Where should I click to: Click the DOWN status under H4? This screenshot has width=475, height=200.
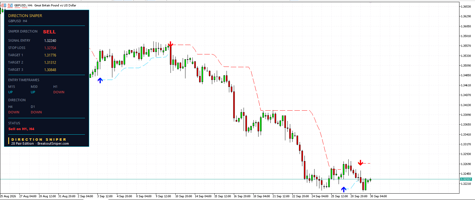pos(14,112)
